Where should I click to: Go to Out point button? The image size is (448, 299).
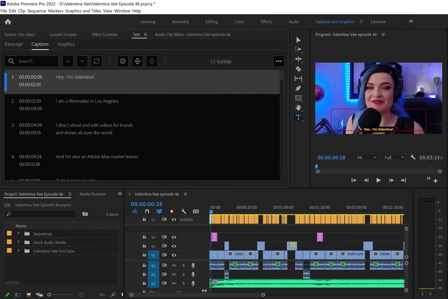pyautogui.click(x=403, y=180)
